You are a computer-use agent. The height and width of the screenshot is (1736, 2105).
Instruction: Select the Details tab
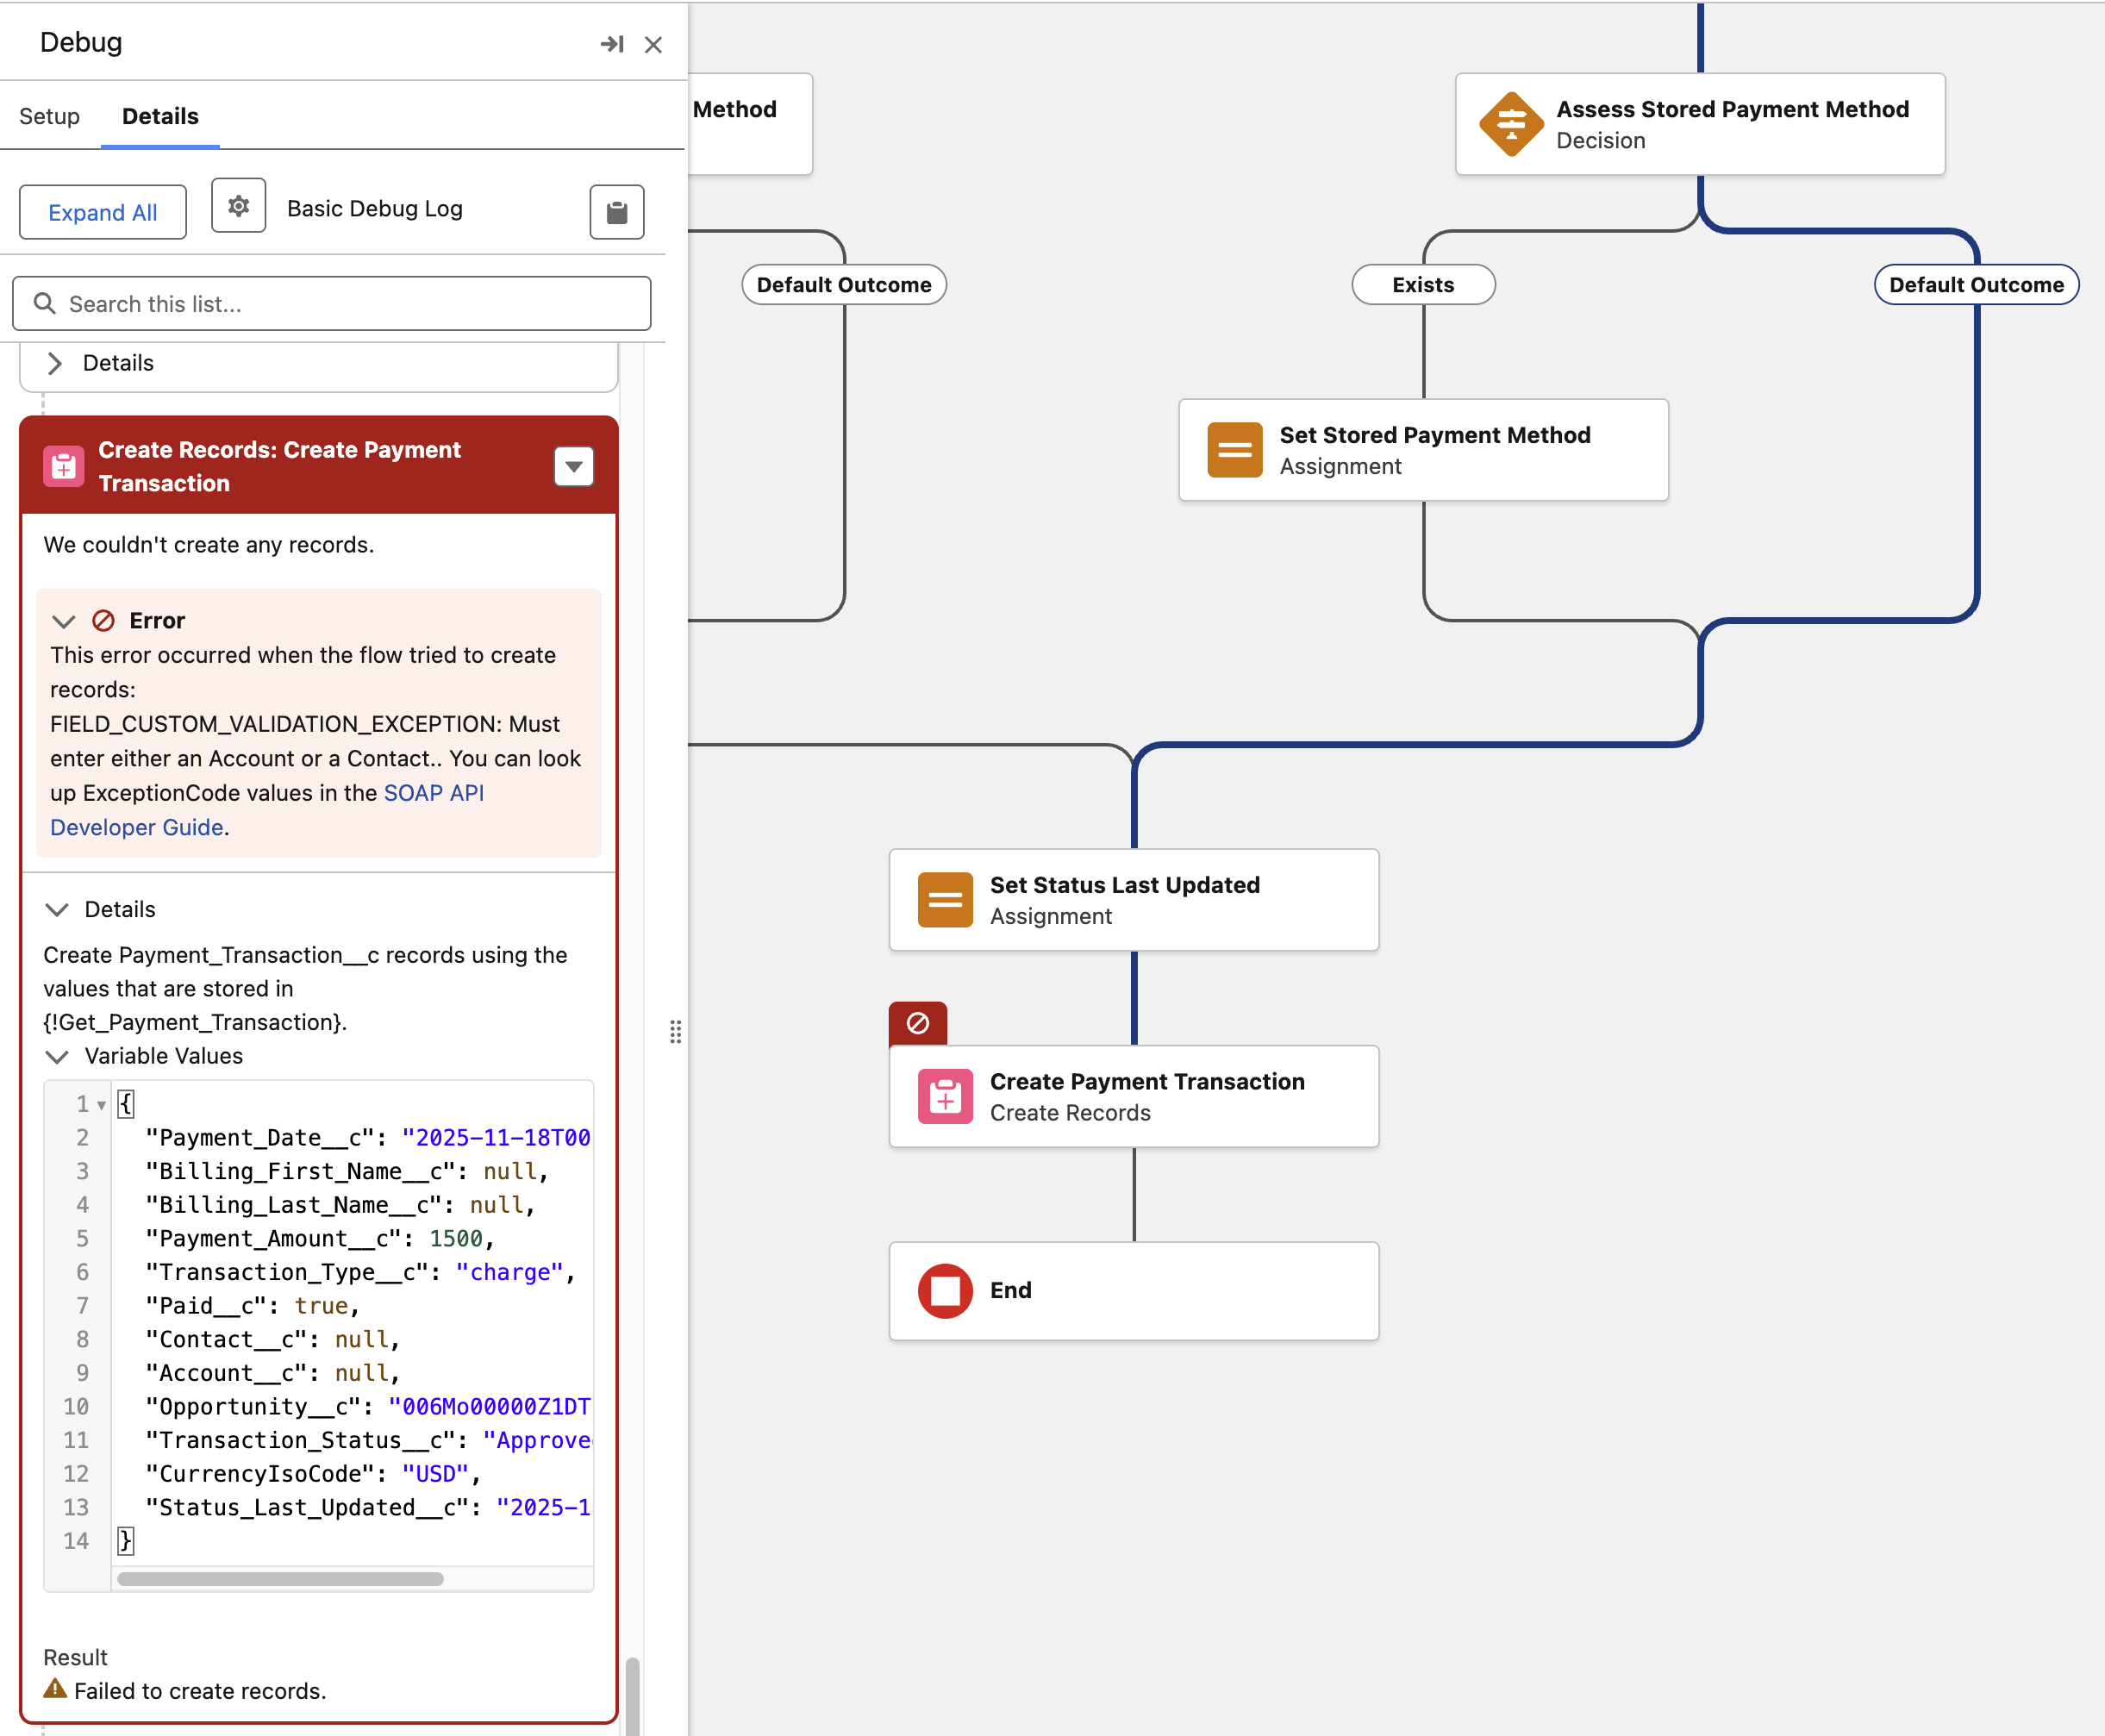click(160, 116)
